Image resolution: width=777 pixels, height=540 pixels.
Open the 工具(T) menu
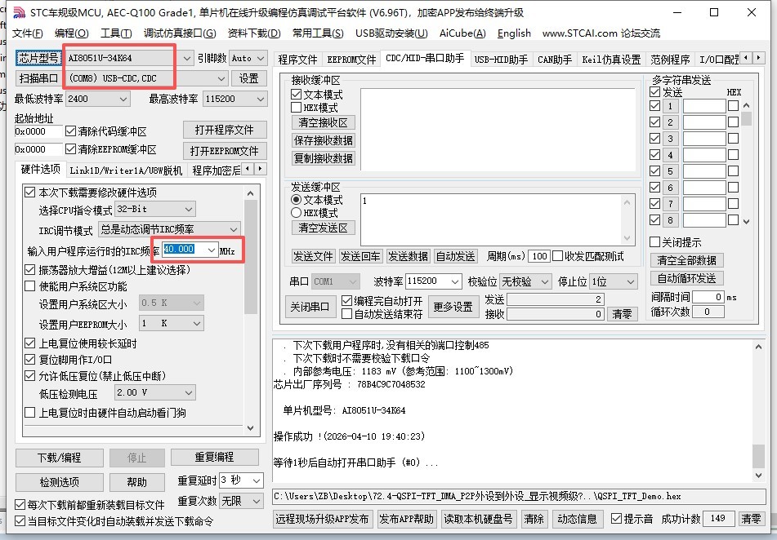point(115,33)
